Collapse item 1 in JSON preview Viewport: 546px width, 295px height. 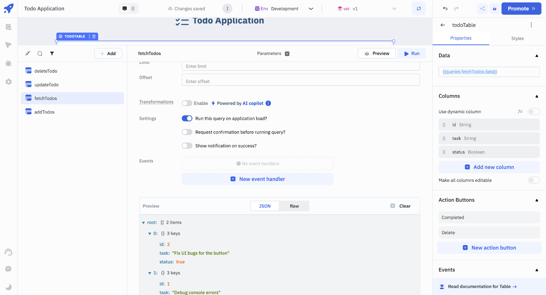149,273
